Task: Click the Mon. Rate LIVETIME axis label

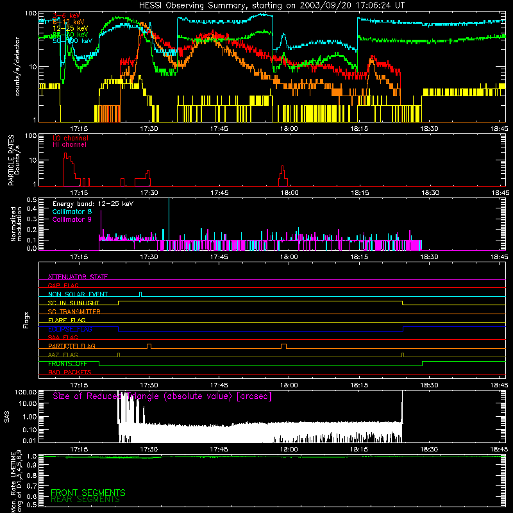Action: coord(17,481)
